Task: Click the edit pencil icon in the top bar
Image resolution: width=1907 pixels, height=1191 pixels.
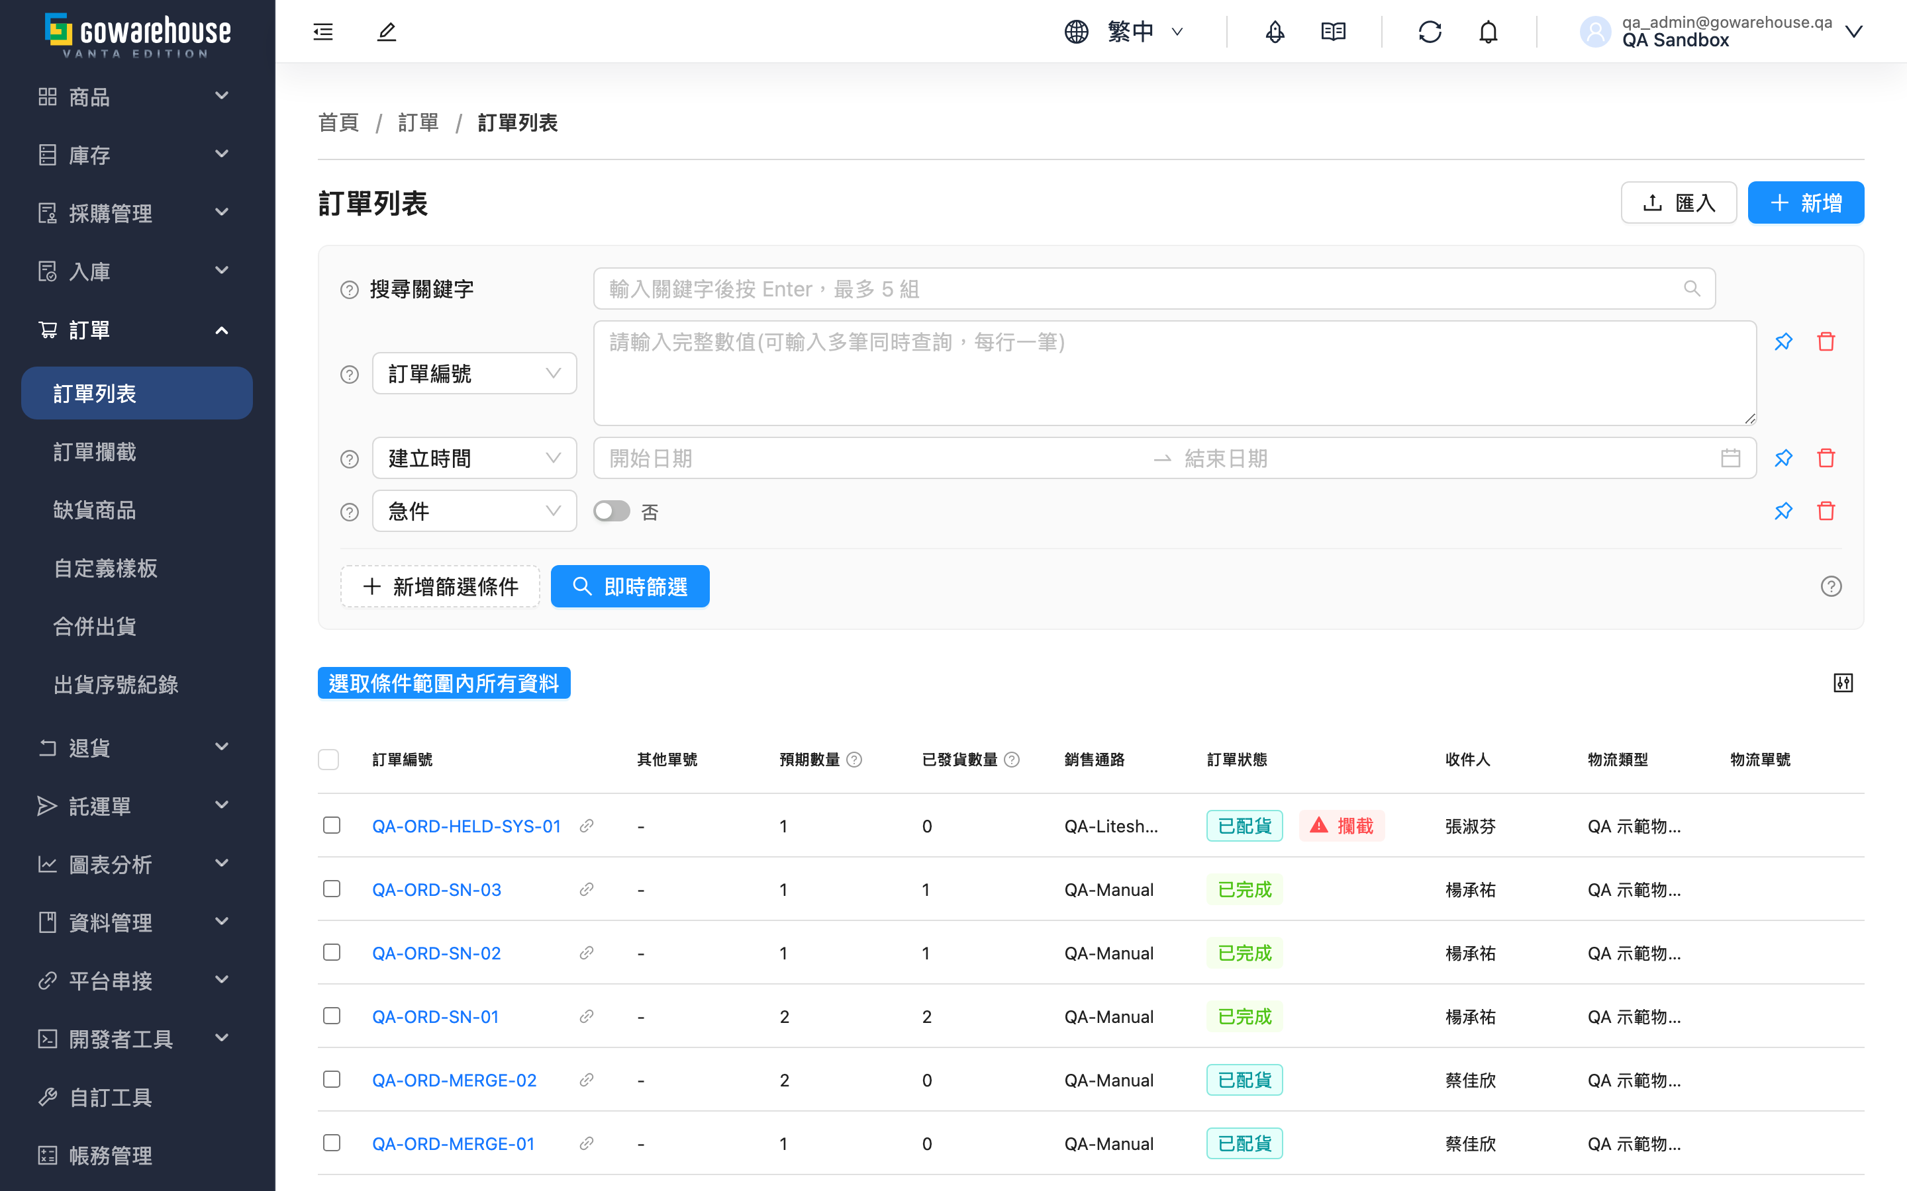Action: (x=386, y=32)
